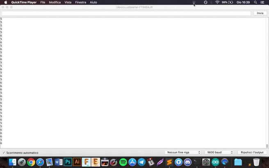The width and height of the screenshot is (269, 168).
Task: Open the Aiuto menu
Action: (x=93, y=2)
